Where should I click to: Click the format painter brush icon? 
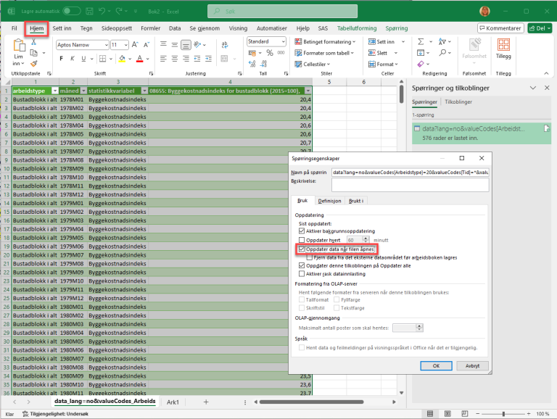click(33, 64)
